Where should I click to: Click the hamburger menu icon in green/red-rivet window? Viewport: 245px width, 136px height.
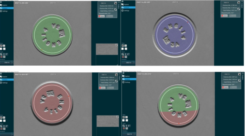pyautogui.click(x=123, y=73)
